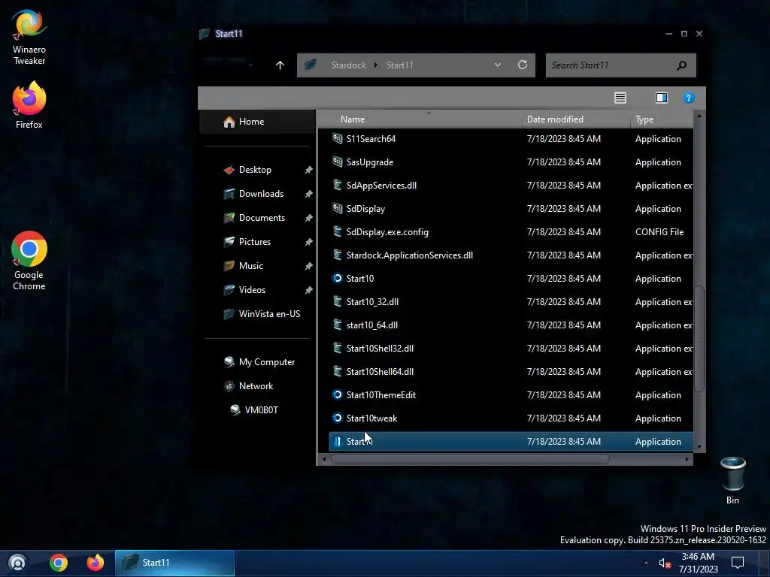Toggle the preview pane icon
Screen dimensions: 770x577
click(662, 98)
